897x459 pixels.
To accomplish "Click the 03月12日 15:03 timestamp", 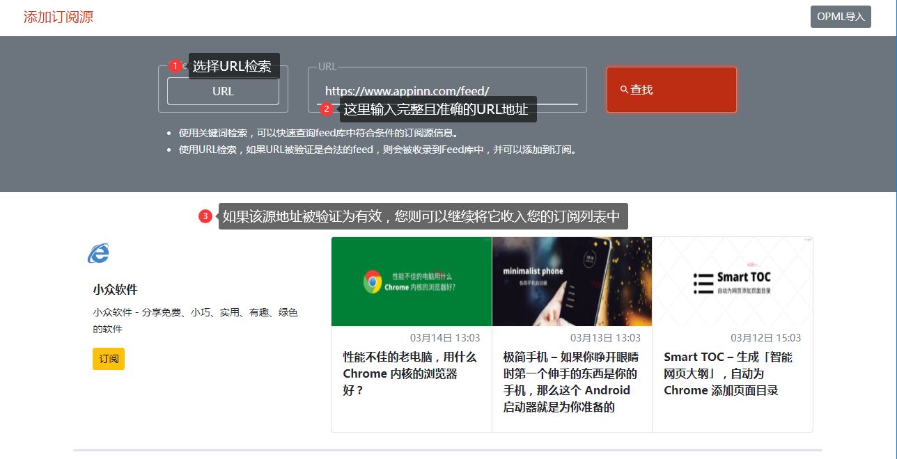I will (x=765, y=338).
